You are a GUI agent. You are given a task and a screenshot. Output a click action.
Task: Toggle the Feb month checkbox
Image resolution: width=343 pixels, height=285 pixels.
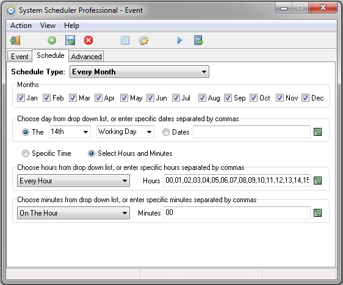pyautogui.click(x=46, y=98)
